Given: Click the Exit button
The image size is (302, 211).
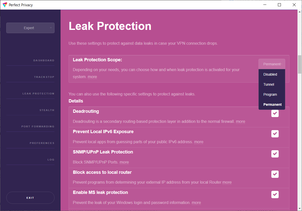Looking at the screenshot, I should (30, 198).
